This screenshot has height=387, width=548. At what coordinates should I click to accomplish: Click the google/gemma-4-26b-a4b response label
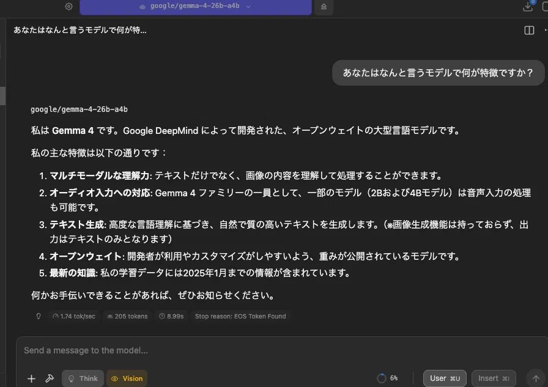(79, 109)
